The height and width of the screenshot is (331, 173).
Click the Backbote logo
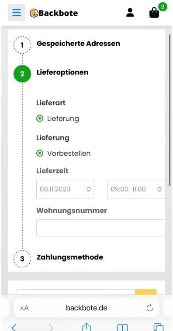[x=54, y=13]
